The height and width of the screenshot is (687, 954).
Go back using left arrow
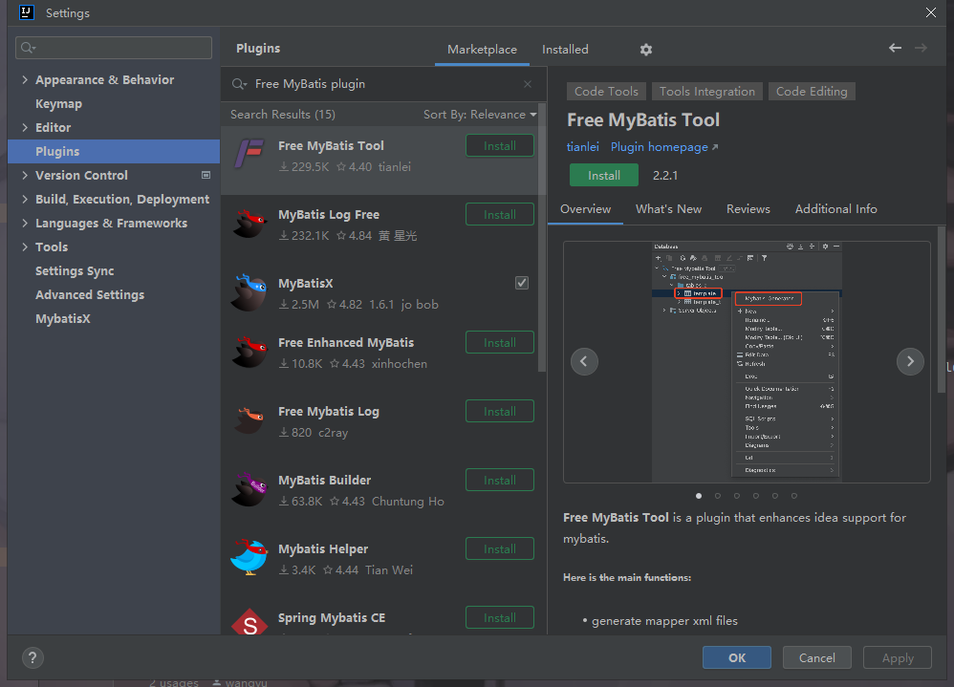(x=895, y=48)
